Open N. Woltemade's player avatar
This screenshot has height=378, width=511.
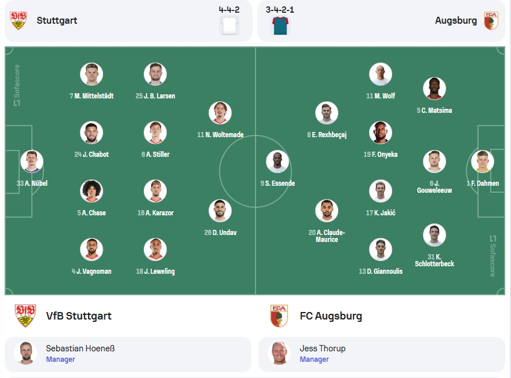220,113
